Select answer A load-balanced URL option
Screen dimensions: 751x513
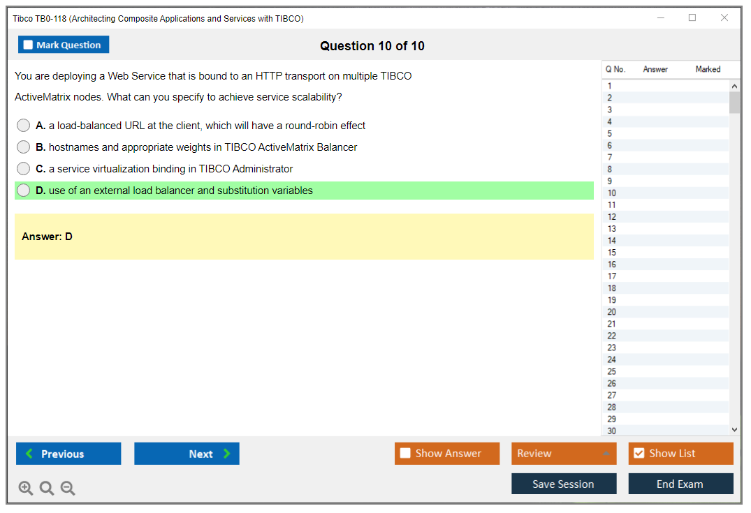point(24,126)
